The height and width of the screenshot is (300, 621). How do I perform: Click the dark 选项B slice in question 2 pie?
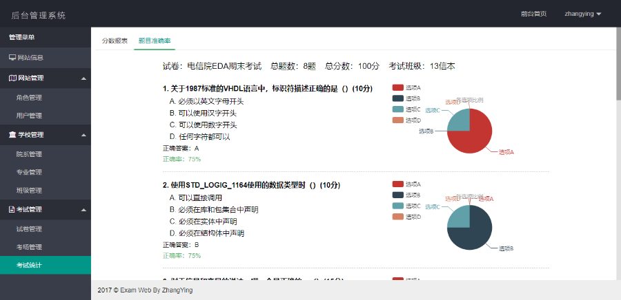coord(475,235)
